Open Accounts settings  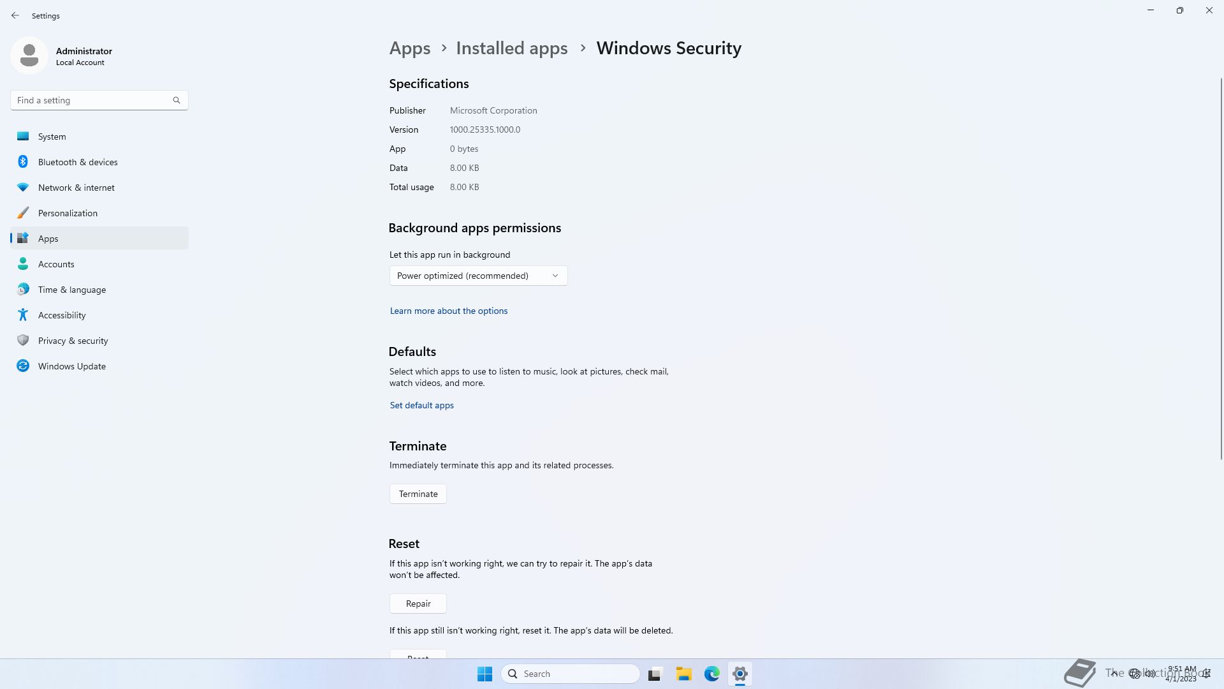(99, 264)
